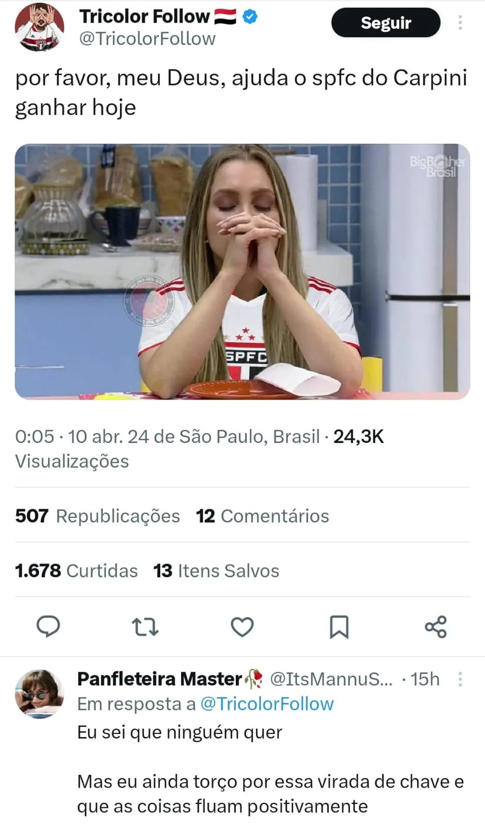Bookmark the tweet with bookmark icon
The image size is (485, 827).
click(x=339, y=627)
